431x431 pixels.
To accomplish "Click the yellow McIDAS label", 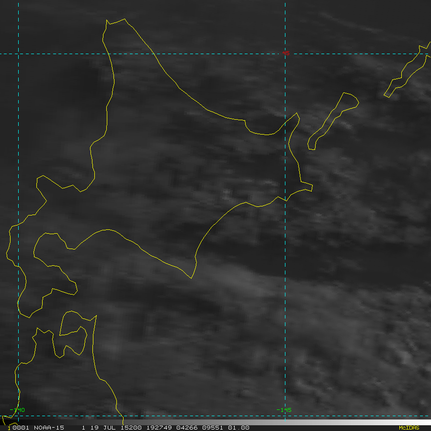I will point(408,428).
